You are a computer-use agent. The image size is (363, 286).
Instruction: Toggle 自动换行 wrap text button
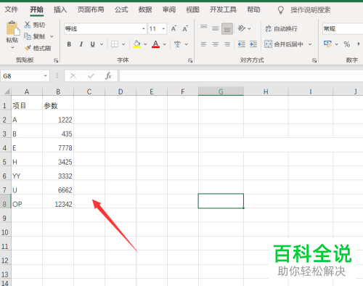click(x=281, y=29)
